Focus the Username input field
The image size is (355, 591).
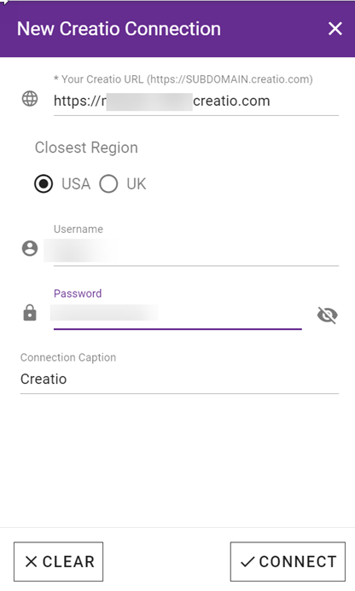click(196, 251)
